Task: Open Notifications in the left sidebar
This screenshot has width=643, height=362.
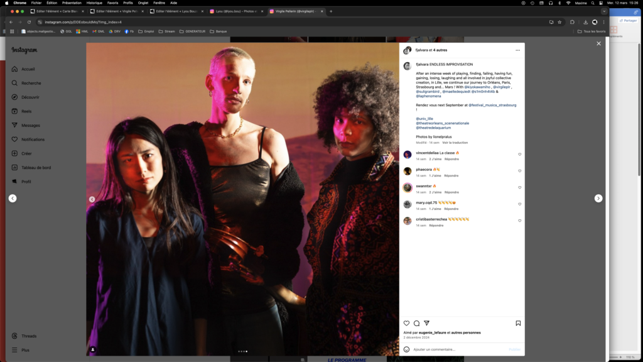Action: [33, 140]
